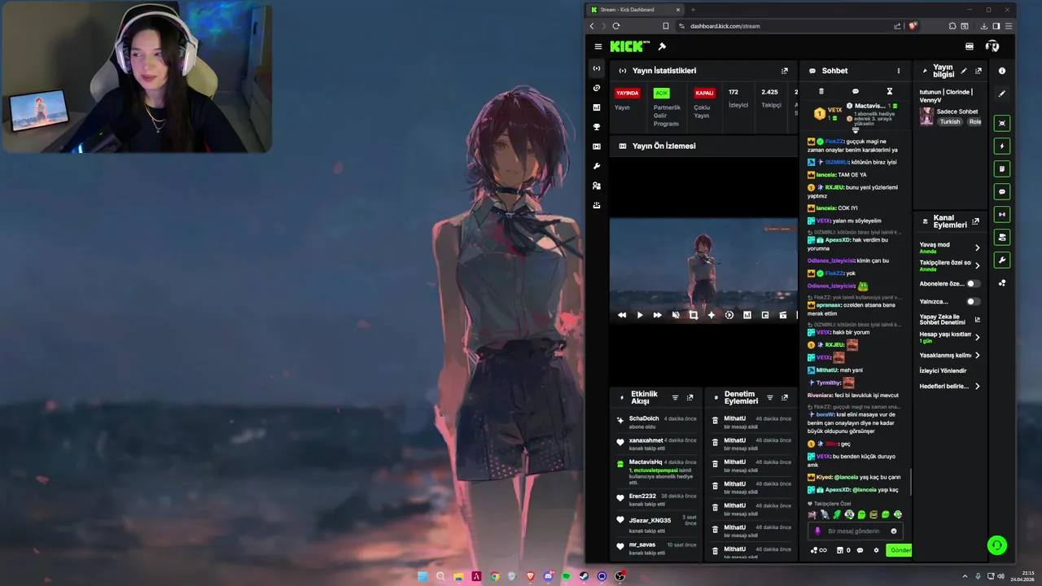This screenshot has height=586, width=1042.
Task: Expand Yavaş mod settings
Action: [978, 247]
